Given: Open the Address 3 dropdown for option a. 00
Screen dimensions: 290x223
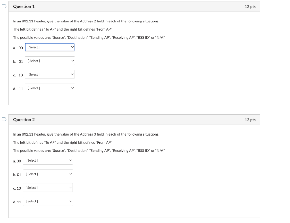Looking at the screenshot, I should point(48,160).
